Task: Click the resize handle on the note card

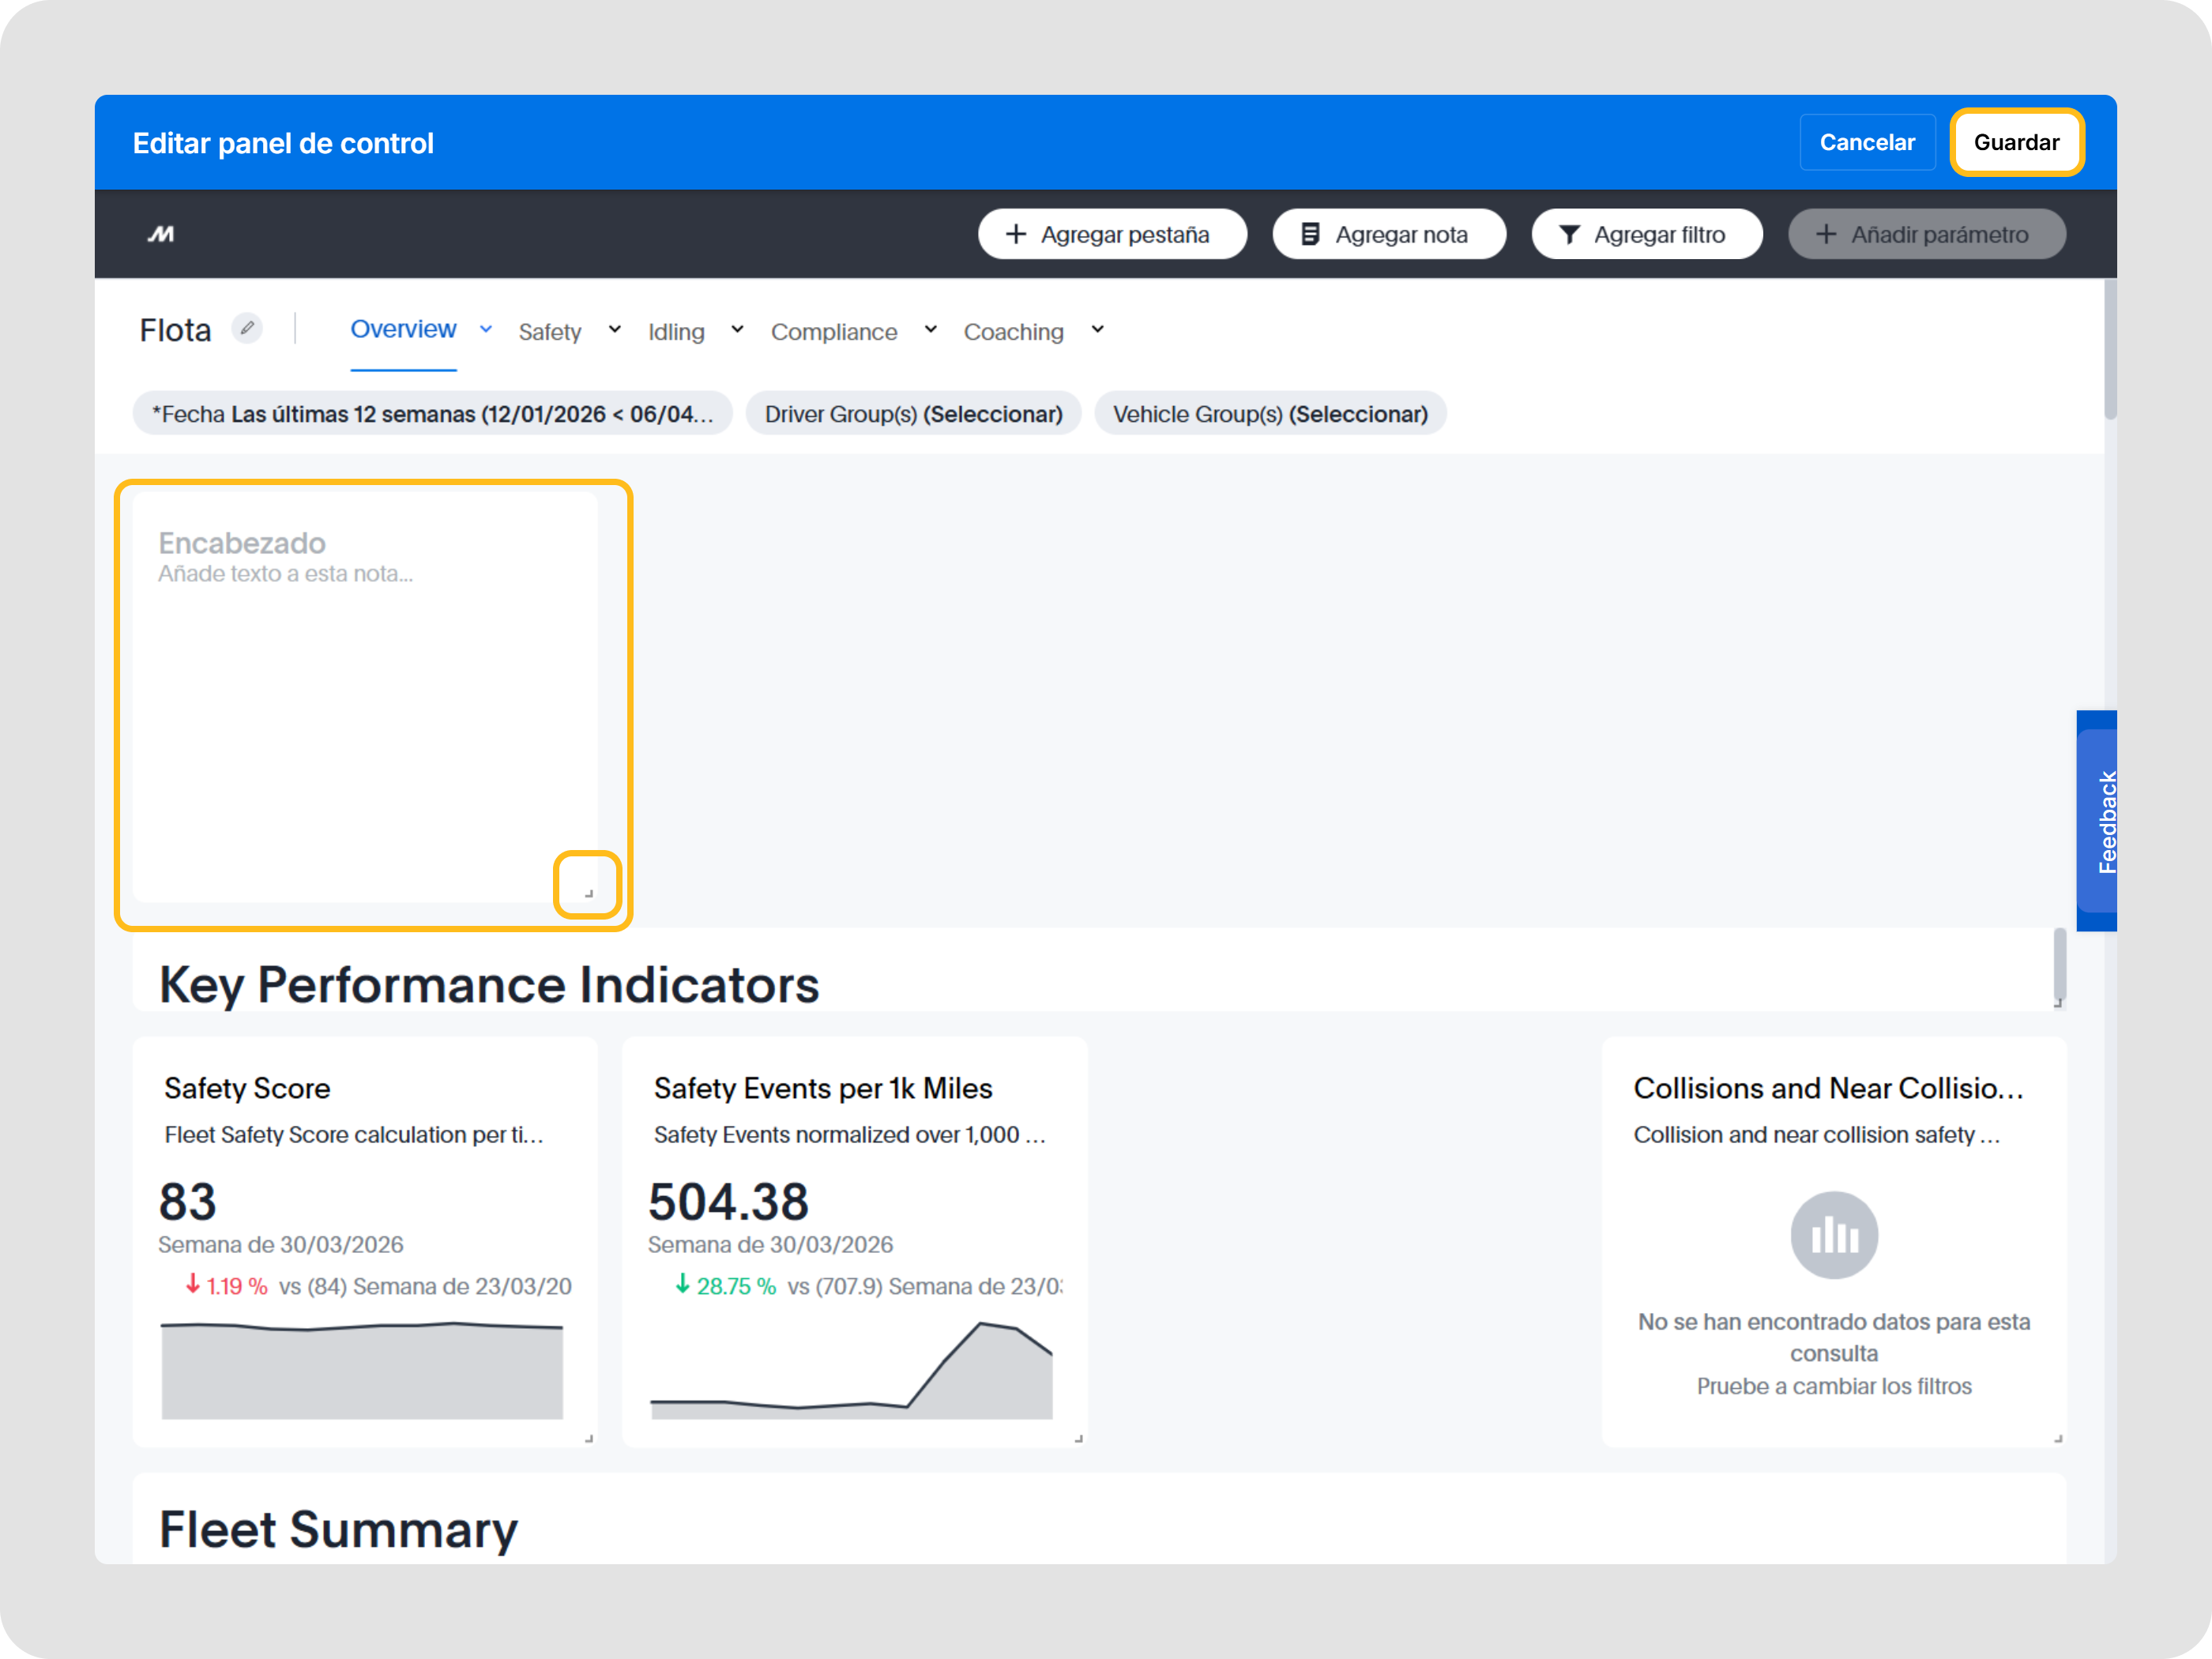Action: click(x=589, y=893)
